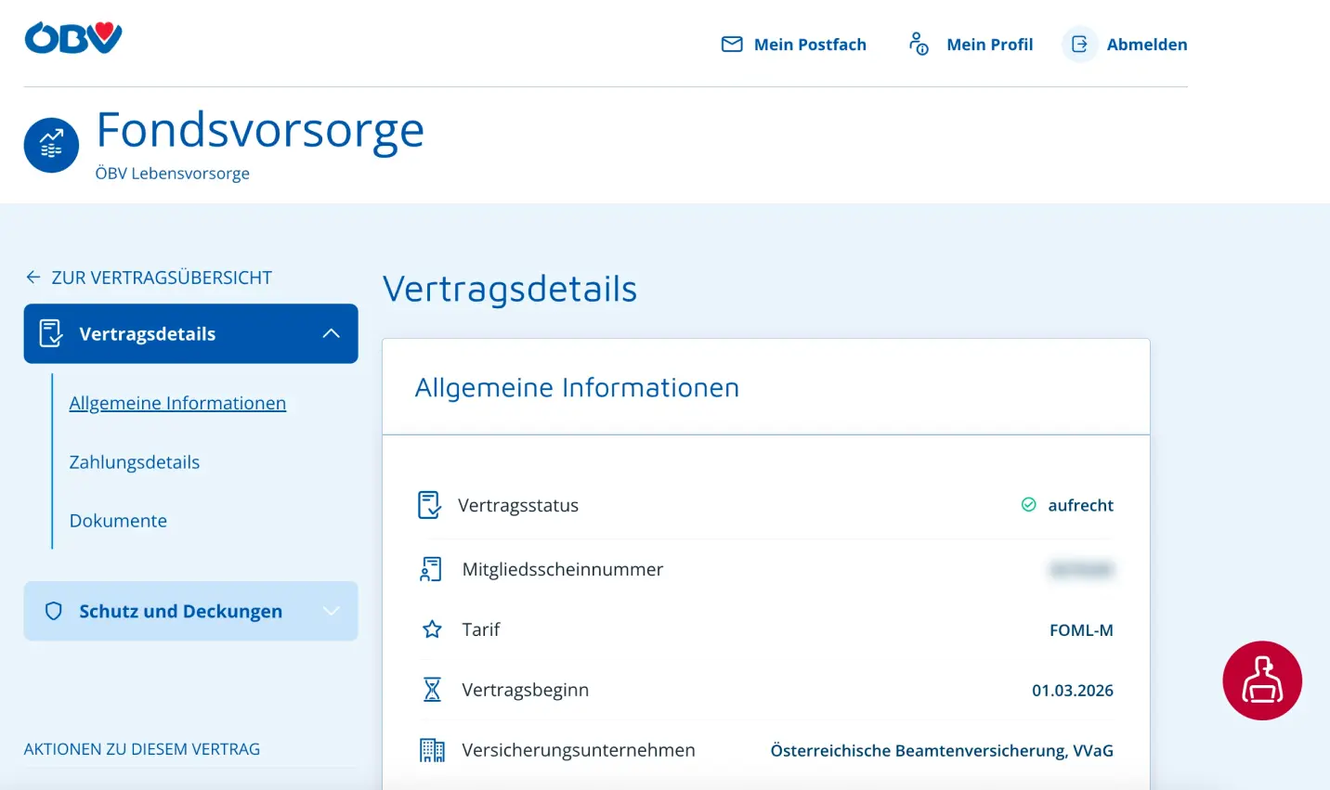This screenshot has height=790, width=1330.
Task: Open the Mein Postfach envelope icon
Action: (x=732, y=44)
